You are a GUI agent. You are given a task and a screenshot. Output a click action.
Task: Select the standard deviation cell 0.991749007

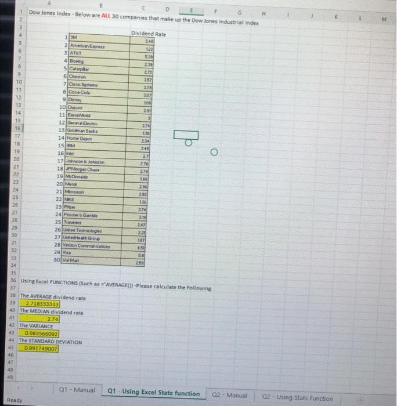click(x=38, y=348)
